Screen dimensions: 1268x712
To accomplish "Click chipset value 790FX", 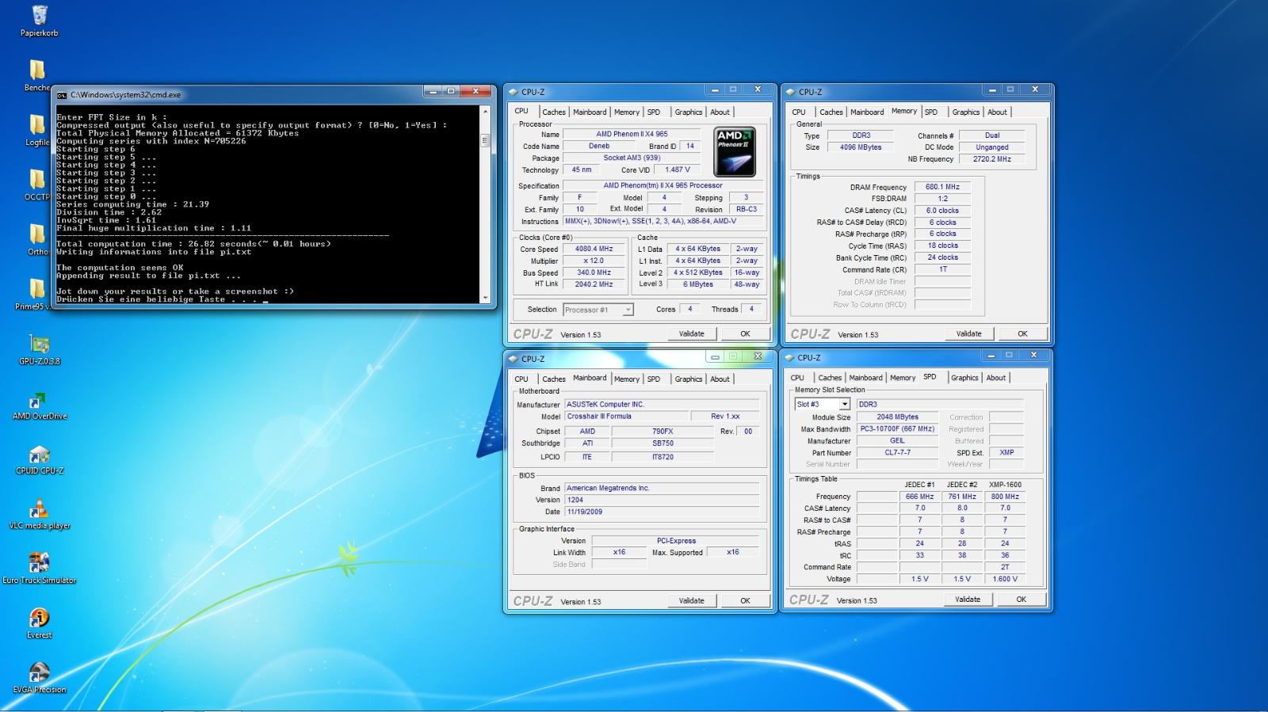I will click(x=663, y=431).
